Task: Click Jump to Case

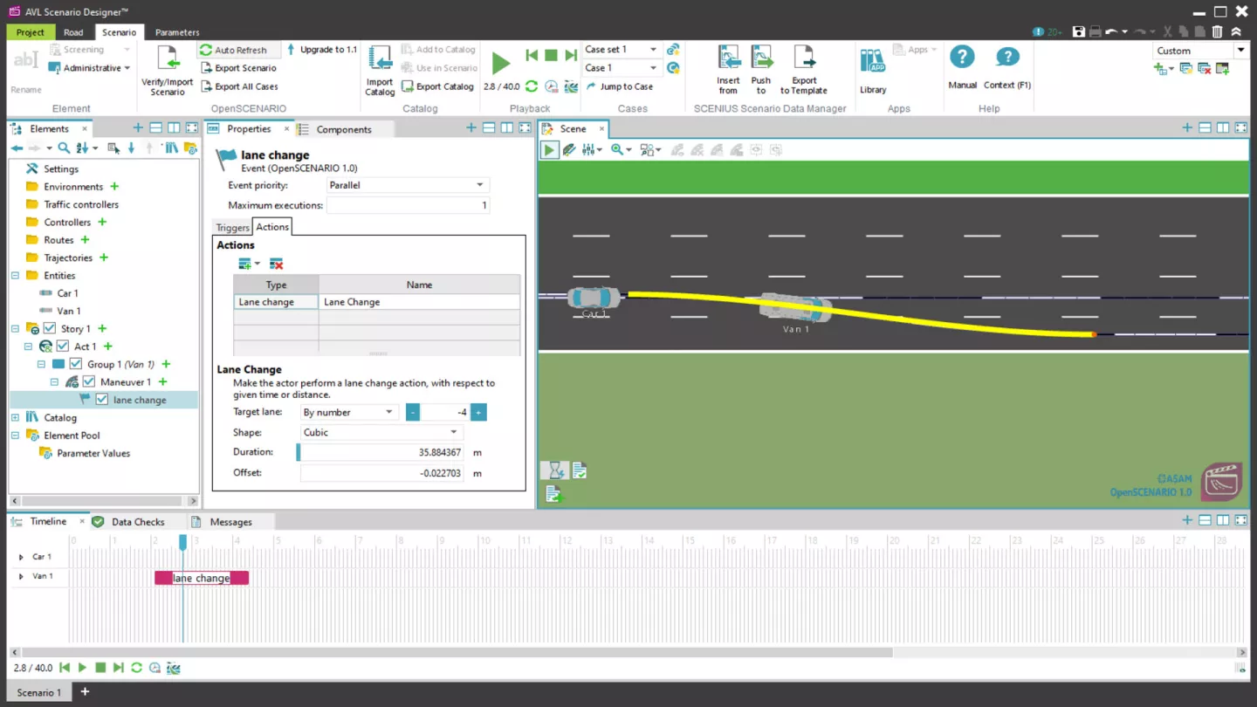Action: point(619,86)
